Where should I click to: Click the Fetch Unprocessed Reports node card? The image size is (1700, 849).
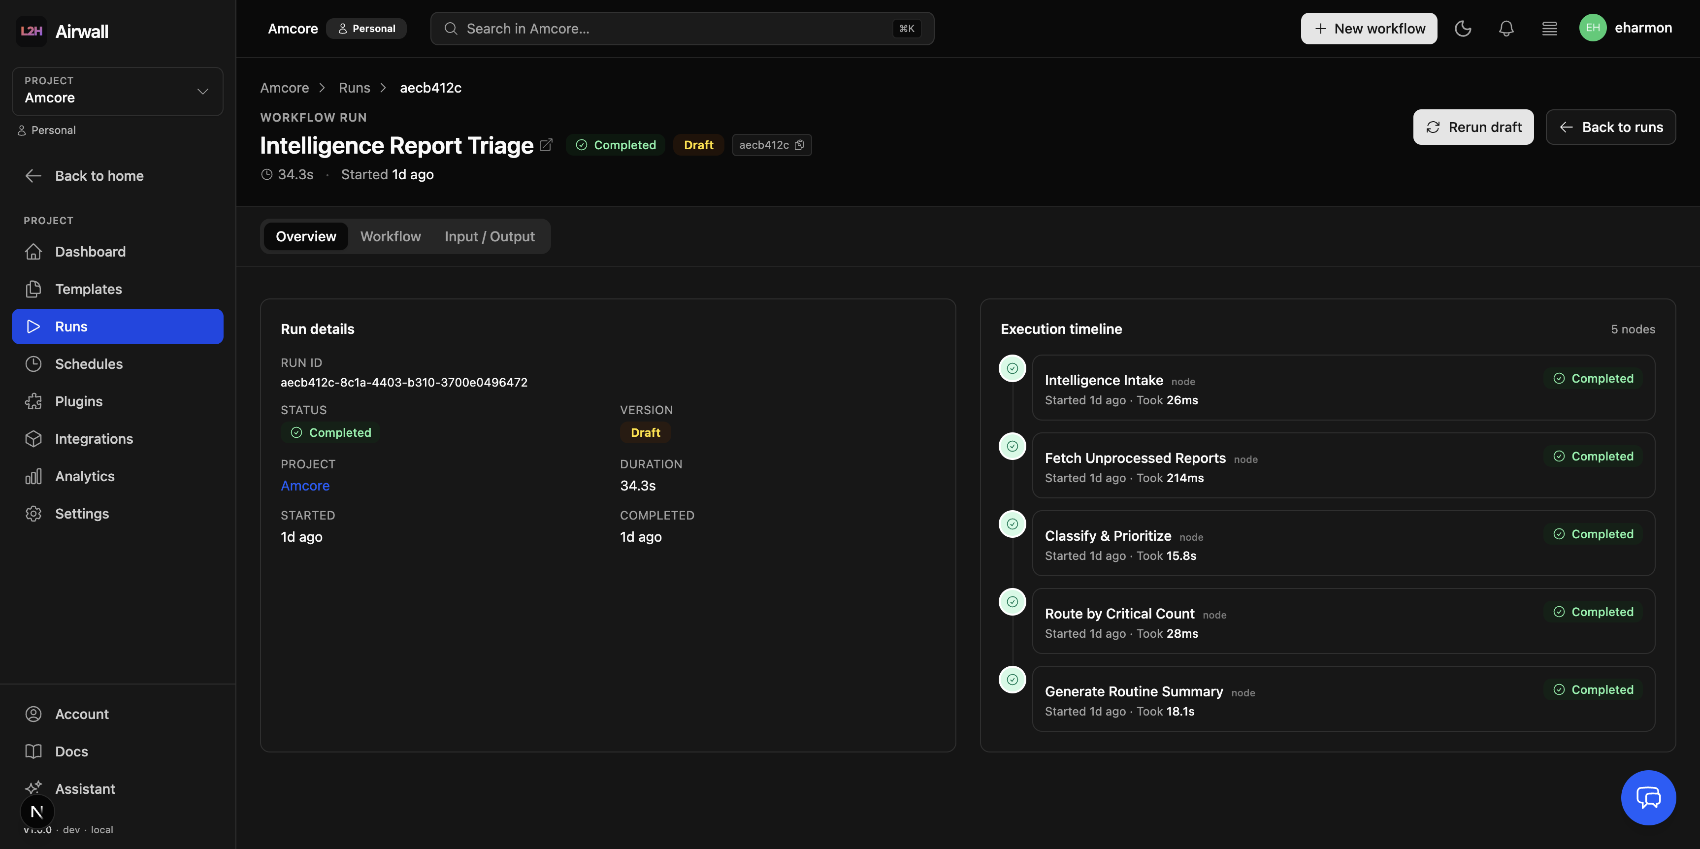coord(1343,466)
